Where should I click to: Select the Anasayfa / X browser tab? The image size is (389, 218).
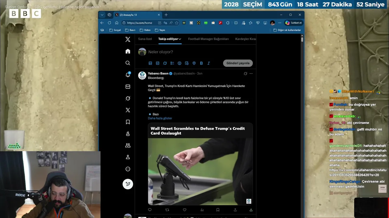tap(138, 15)
